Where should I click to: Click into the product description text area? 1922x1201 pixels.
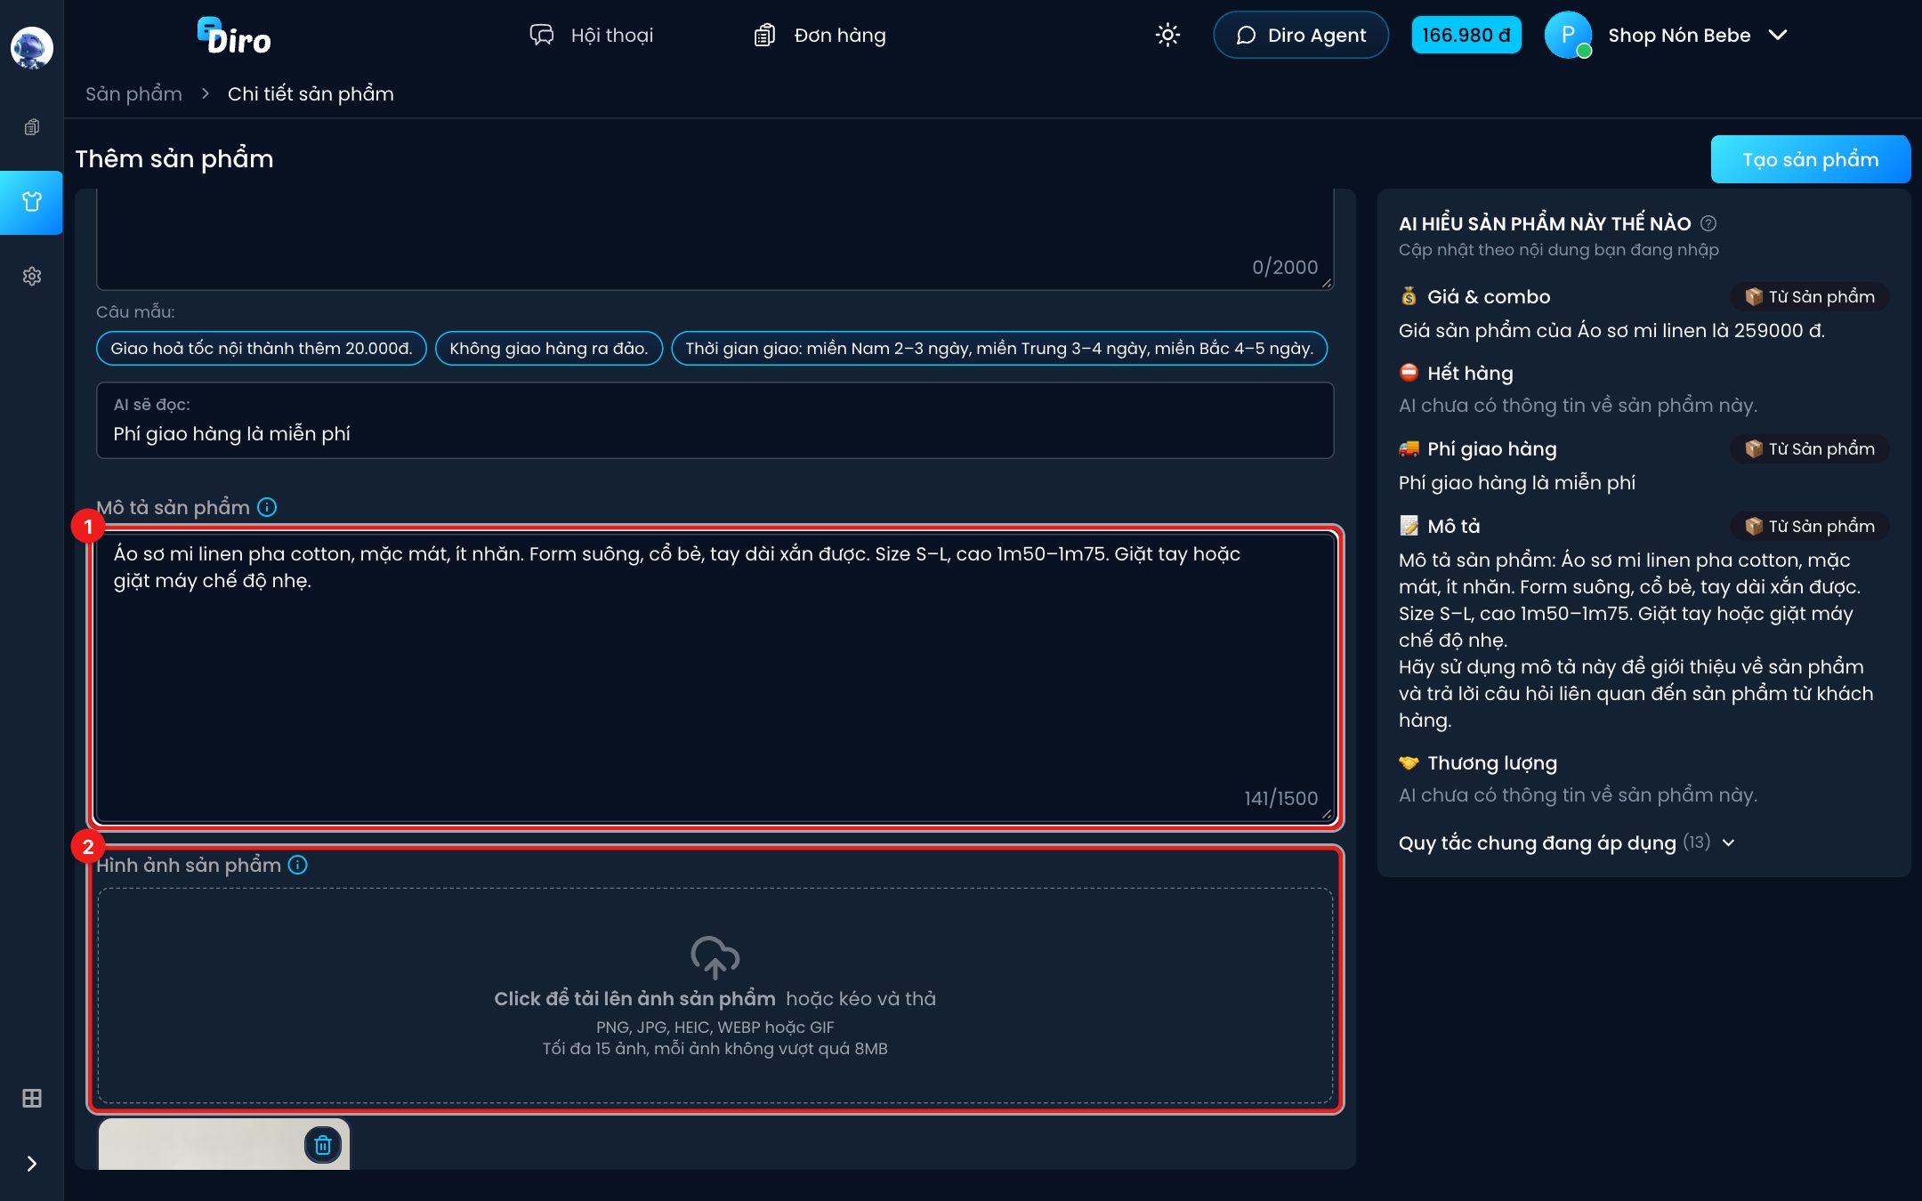click(715, 677)
